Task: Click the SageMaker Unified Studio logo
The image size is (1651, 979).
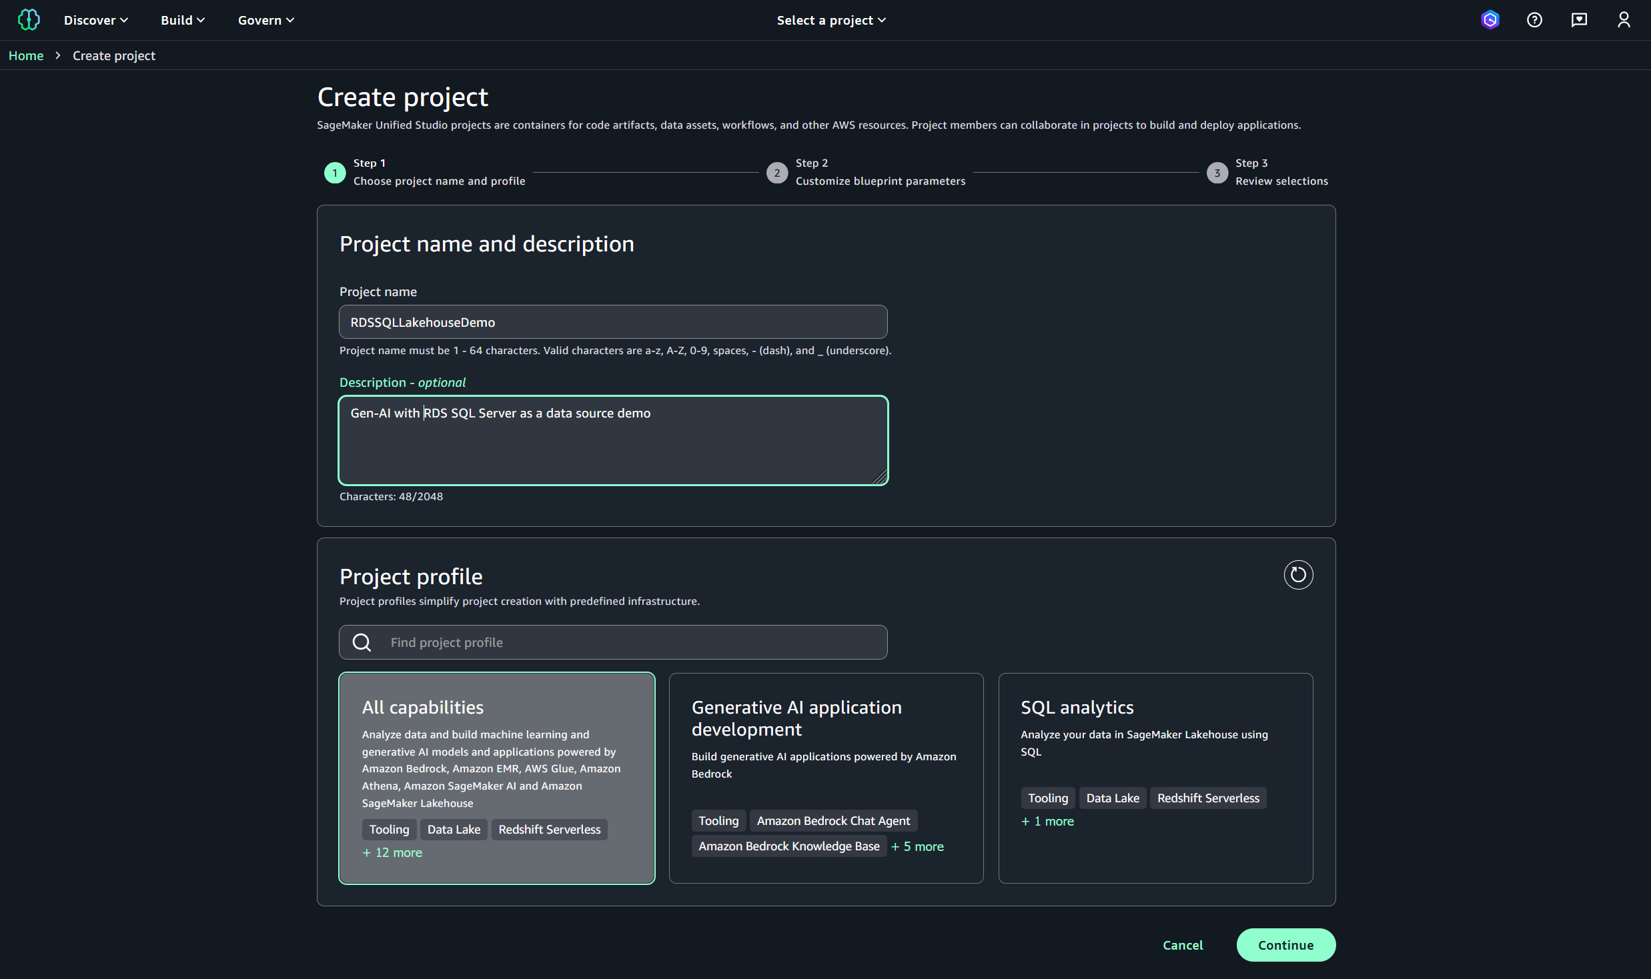Action: tap(29, 20)
